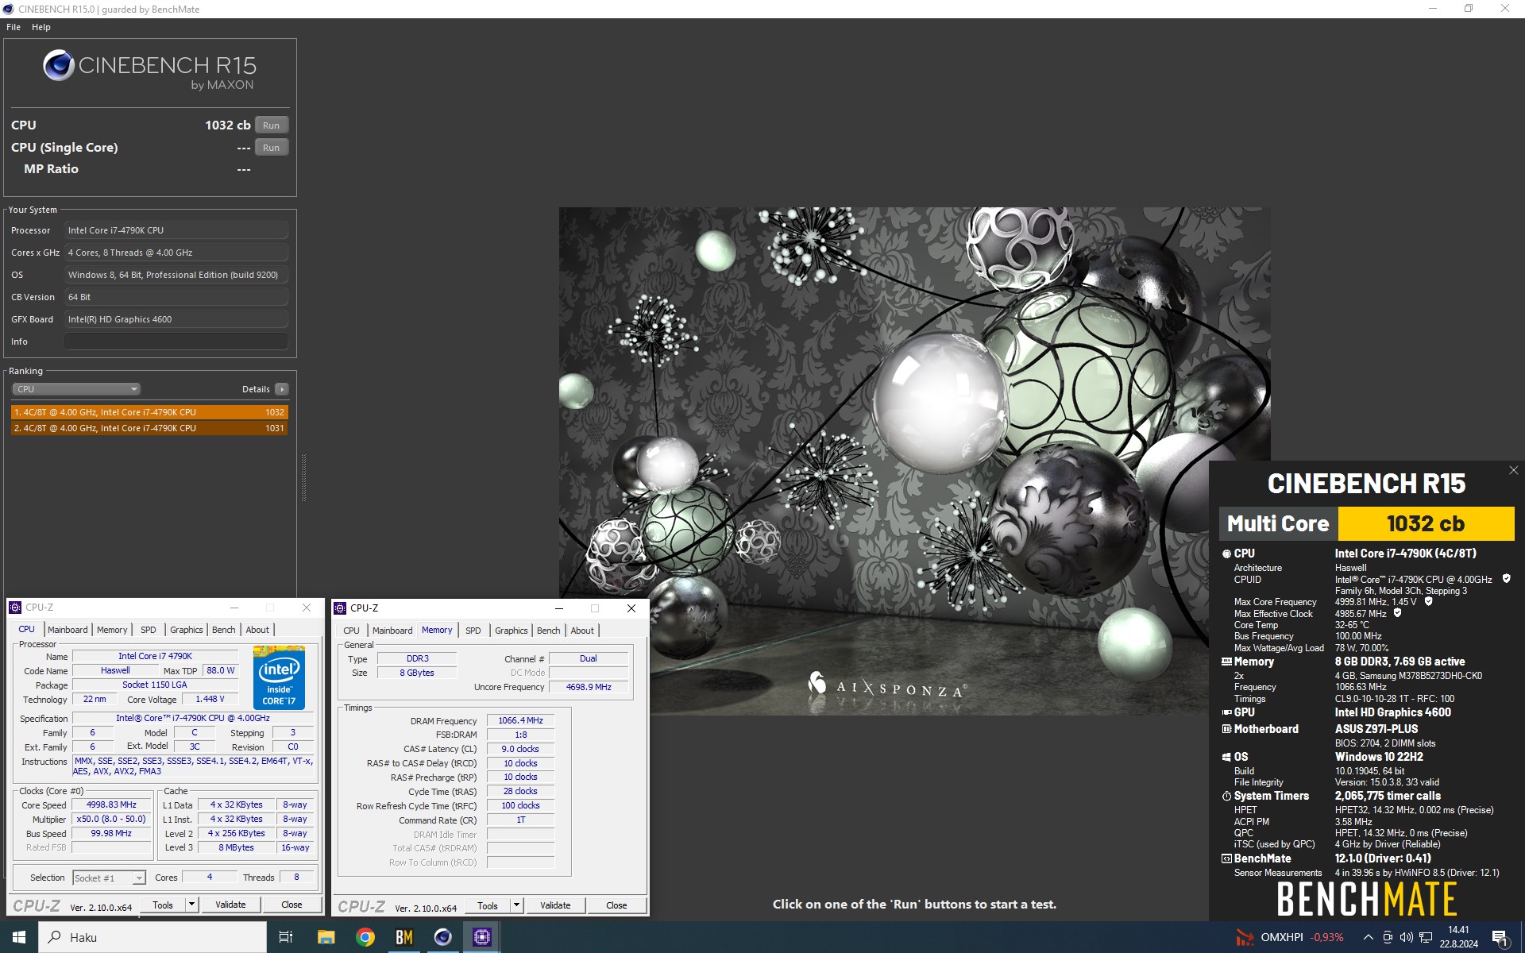Open Memory tab in left CPU-Z window

click(x=112, y=630)
